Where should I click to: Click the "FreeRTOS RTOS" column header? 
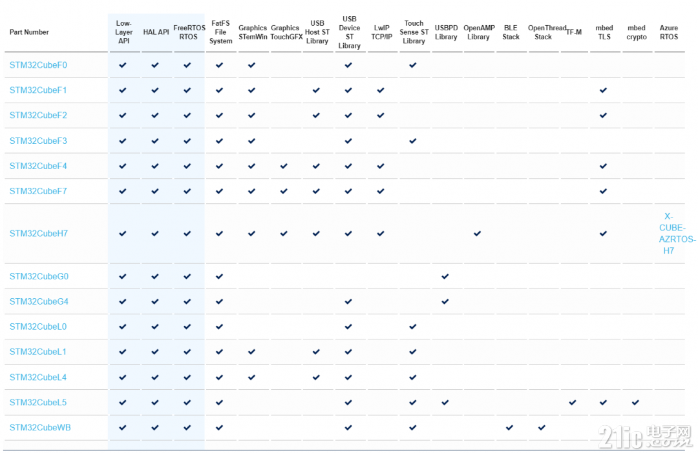click(189, 32)
